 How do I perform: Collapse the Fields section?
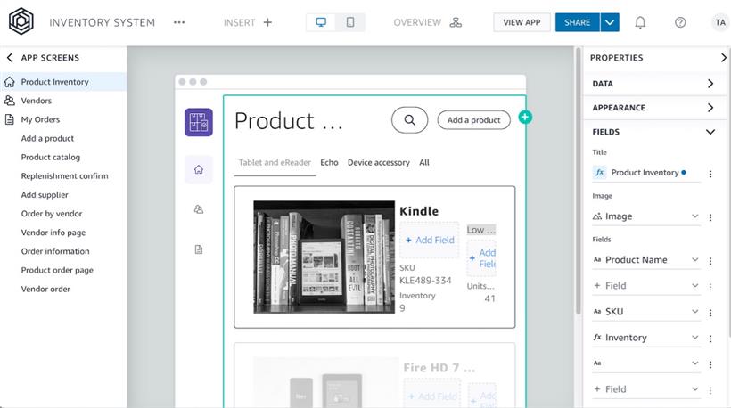coord(653,132)
